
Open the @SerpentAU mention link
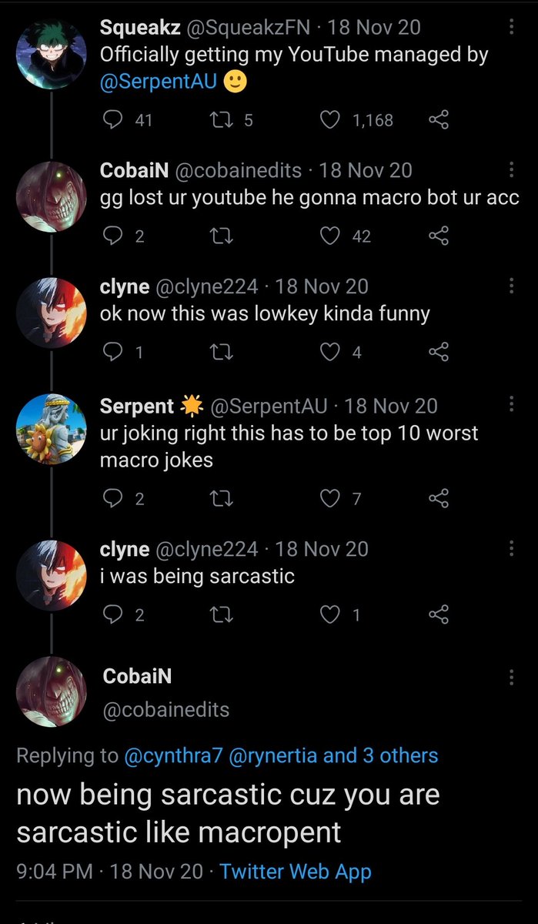pos(157,84)
